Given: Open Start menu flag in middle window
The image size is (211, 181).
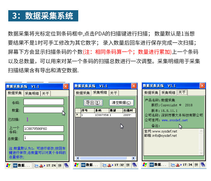Looking at the screenshot, I should coord(76,165).
